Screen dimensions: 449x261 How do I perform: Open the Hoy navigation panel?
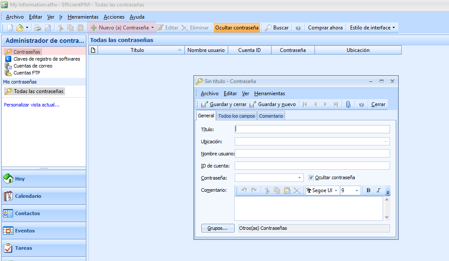(x=44, y=179)
